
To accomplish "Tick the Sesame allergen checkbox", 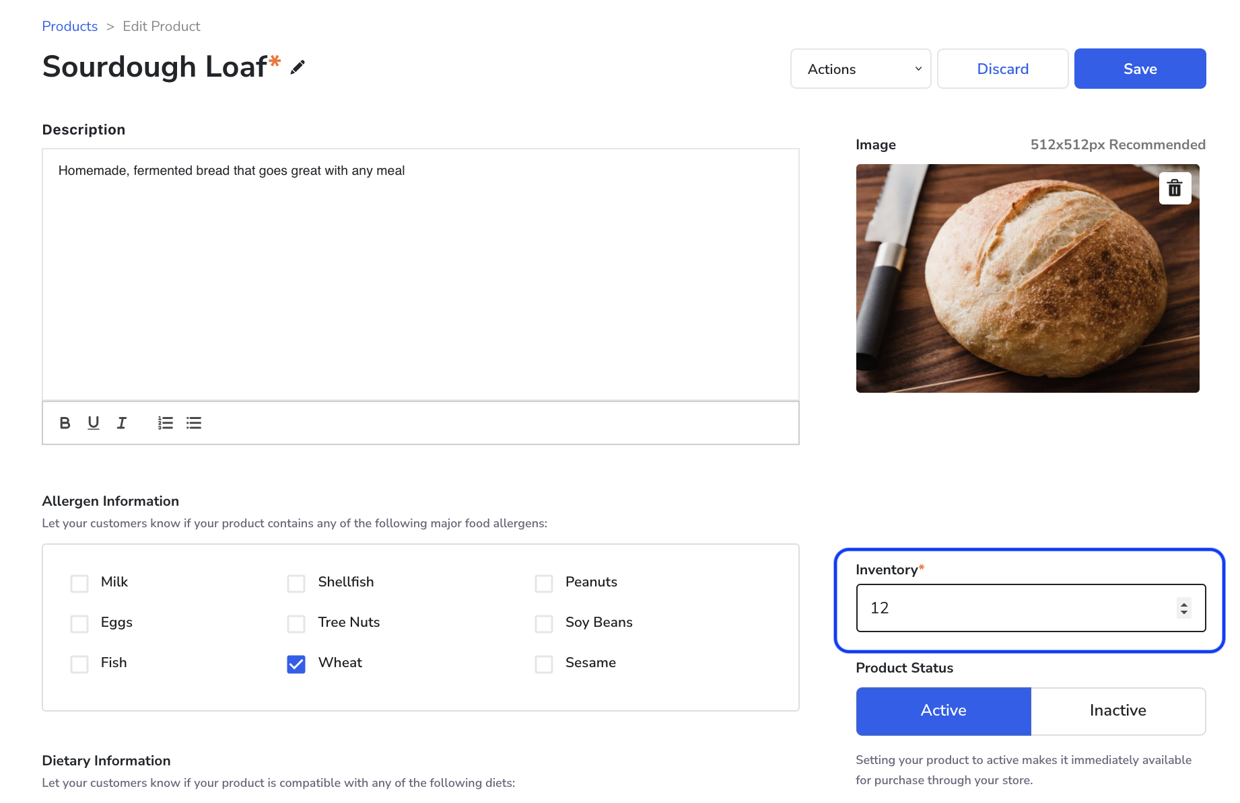I will [544, 664].
